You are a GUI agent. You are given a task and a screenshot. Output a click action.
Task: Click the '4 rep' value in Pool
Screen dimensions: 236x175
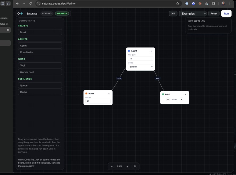click(175, 99)
